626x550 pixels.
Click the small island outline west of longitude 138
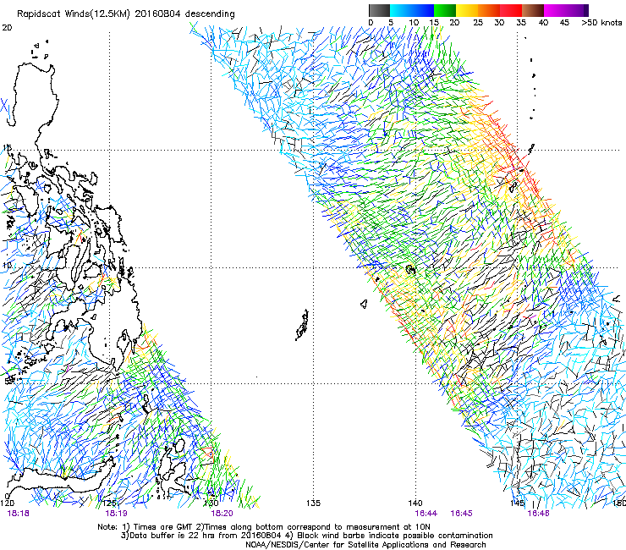364,305
